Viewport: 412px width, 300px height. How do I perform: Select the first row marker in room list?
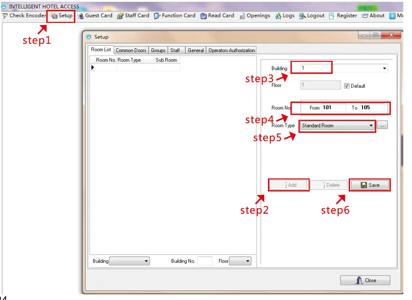click(x=92, y=67)
